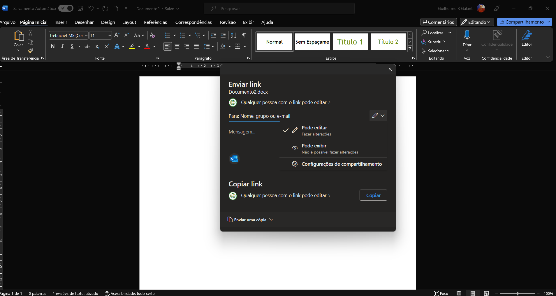Expand the styles gallery More arrow
This screenshot has width=556, height=296.
[410, 49]
